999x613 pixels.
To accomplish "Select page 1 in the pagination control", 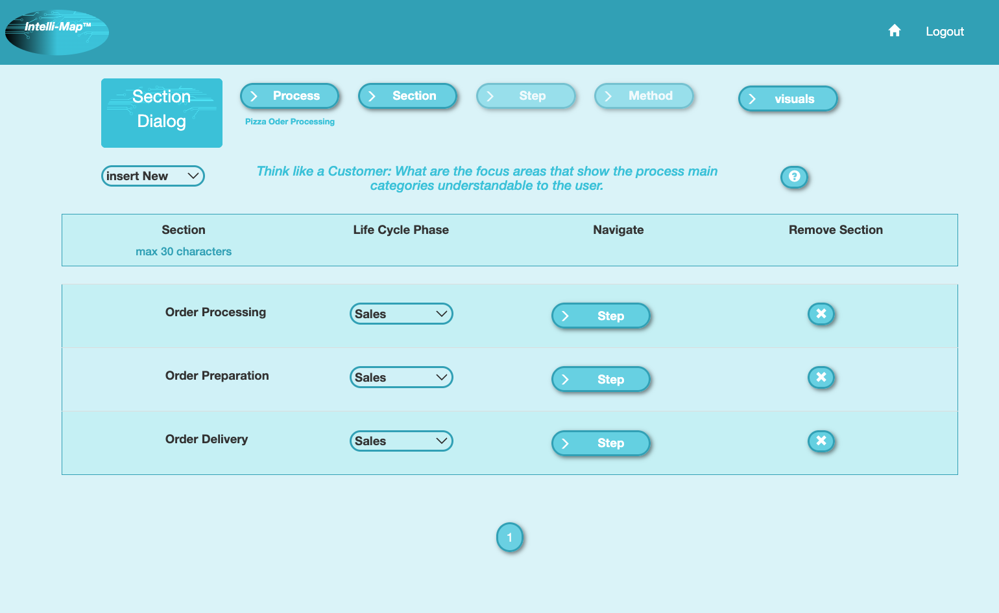I will 510,537.
